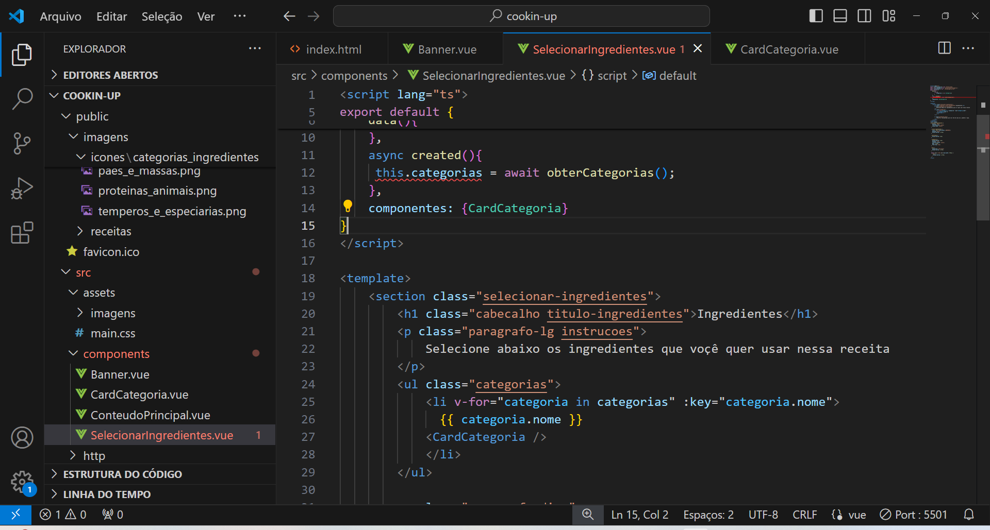Image resolution: width=990 pixels, height=530 pixels.
Task: Split the editor to the right
Action: click(x=944, y=48)
